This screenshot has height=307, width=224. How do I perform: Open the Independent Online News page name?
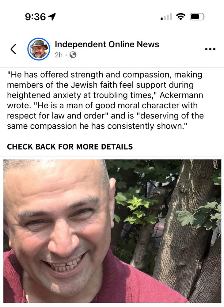click(x=107, y=44)
